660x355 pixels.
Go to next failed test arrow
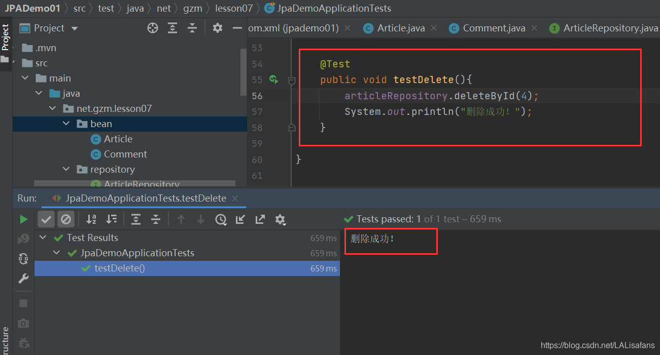(201, 219)
